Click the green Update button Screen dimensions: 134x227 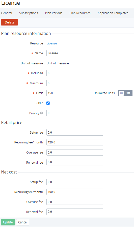(x=8, y=222)
